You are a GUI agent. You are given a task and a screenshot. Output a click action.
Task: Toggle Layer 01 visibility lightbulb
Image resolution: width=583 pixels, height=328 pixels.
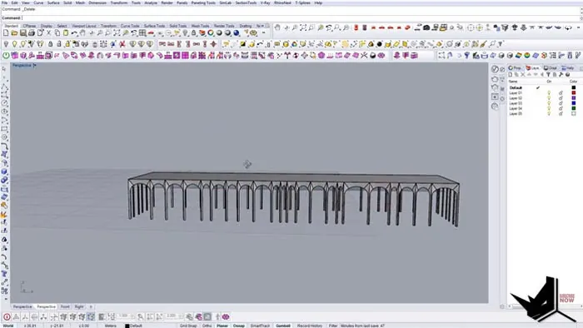[x=549, y=93]
